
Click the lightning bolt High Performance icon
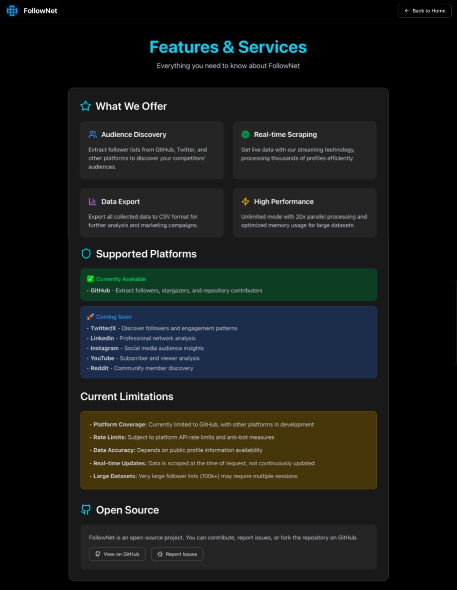[x=246, y=202]
